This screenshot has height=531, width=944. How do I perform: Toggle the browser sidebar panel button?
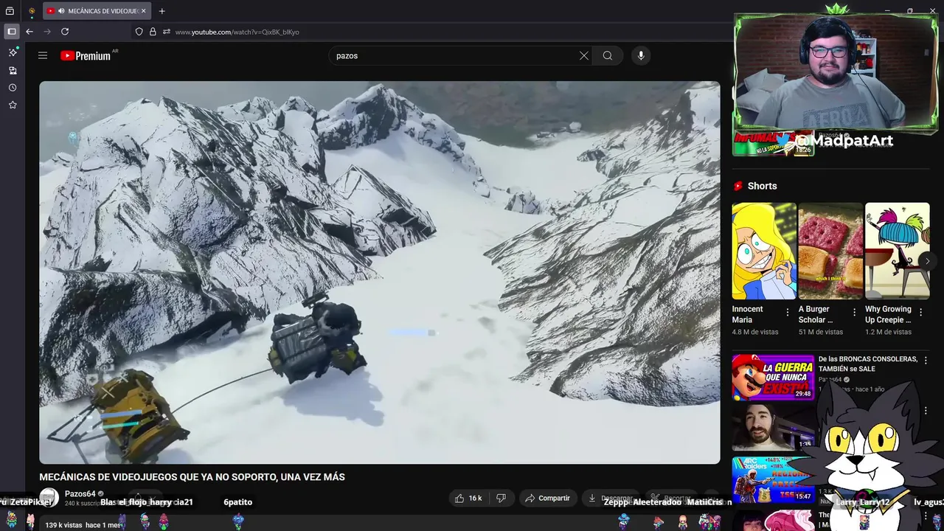[11, 32]
